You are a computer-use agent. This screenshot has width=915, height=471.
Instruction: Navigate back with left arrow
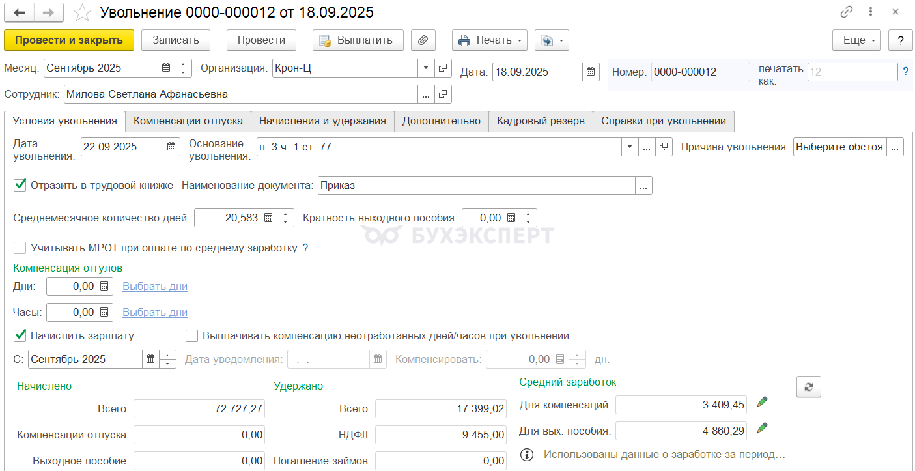pos(21,12)
